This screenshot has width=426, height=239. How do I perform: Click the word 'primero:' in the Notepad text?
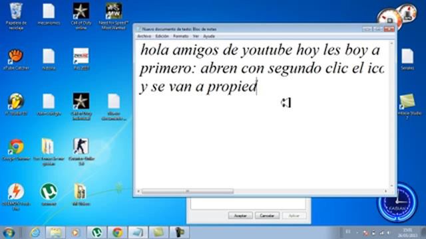[168, 69]
